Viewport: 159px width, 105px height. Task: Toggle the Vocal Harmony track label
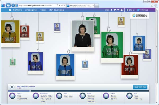(22, 99)
